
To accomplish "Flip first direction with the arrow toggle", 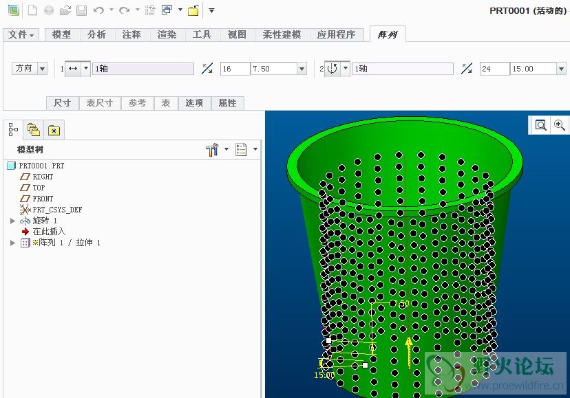I will 207,69.
